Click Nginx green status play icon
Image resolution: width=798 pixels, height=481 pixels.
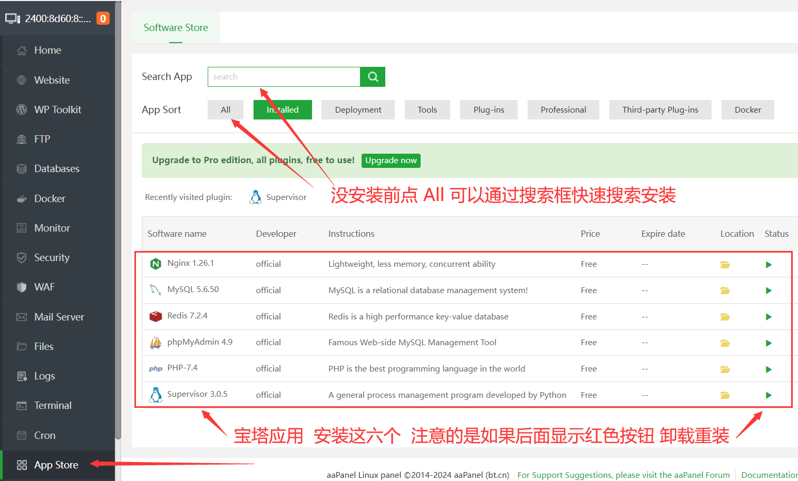(768, 265)
